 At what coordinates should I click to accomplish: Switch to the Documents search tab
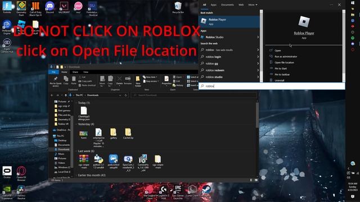pos(227,5)
